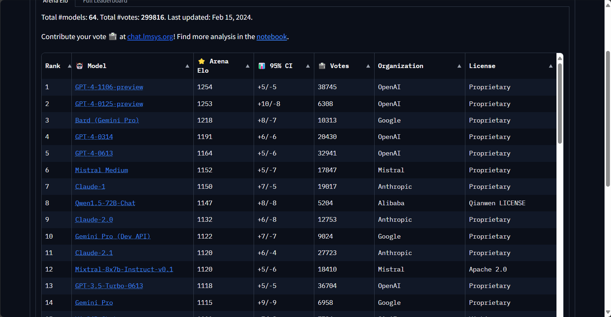Open Mixtral-8x7b-Instruct-v0.1 model link
Viewport: 611px width, 317px height.
(124, 269)
